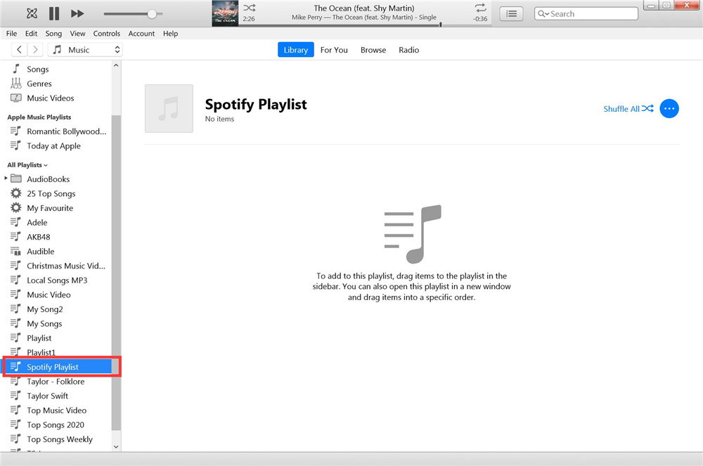Collapse the All Playlists section
The height and width of the screenshot is (466, 703).
click(44, 164)
